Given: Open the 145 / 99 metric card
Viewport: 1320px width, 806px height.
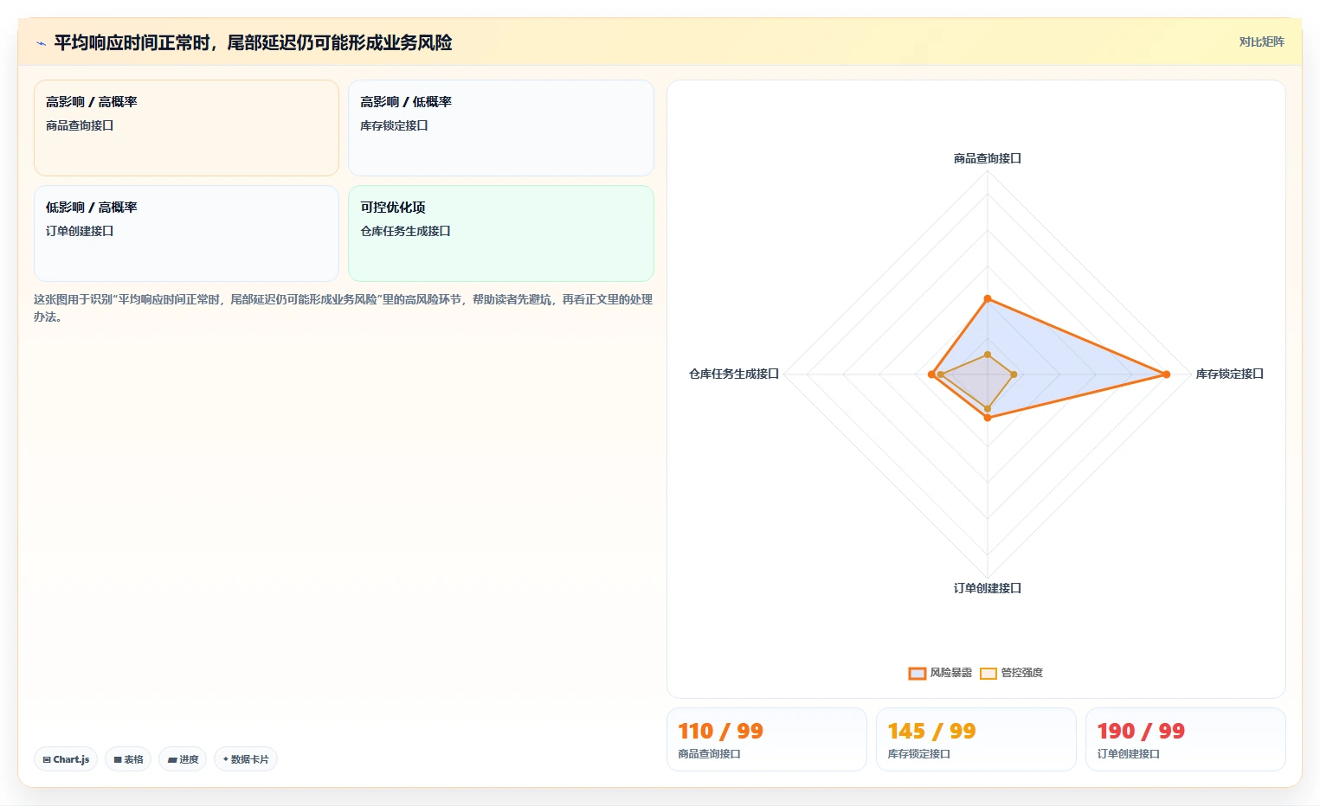Looking at the screenshot, I should [976, 739].
